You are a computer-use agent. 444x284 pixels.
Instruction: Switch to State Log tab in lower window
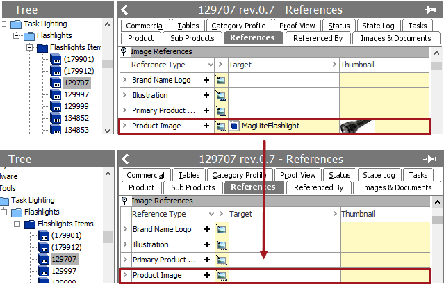(379, 175)
